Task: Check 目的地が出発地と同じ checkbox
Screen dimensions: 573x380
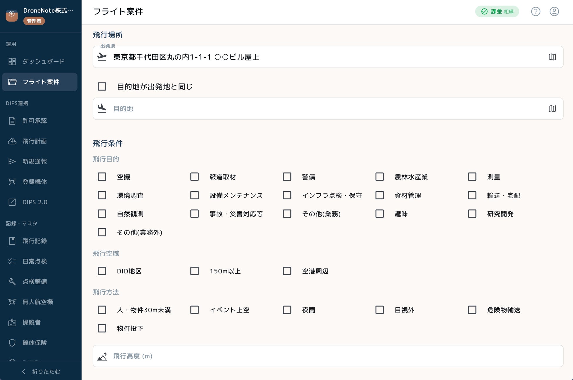Action: tap(102, 87)
